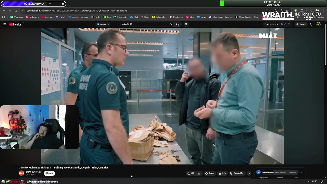Share the video via Paylaş

click(x=209, y=173)
